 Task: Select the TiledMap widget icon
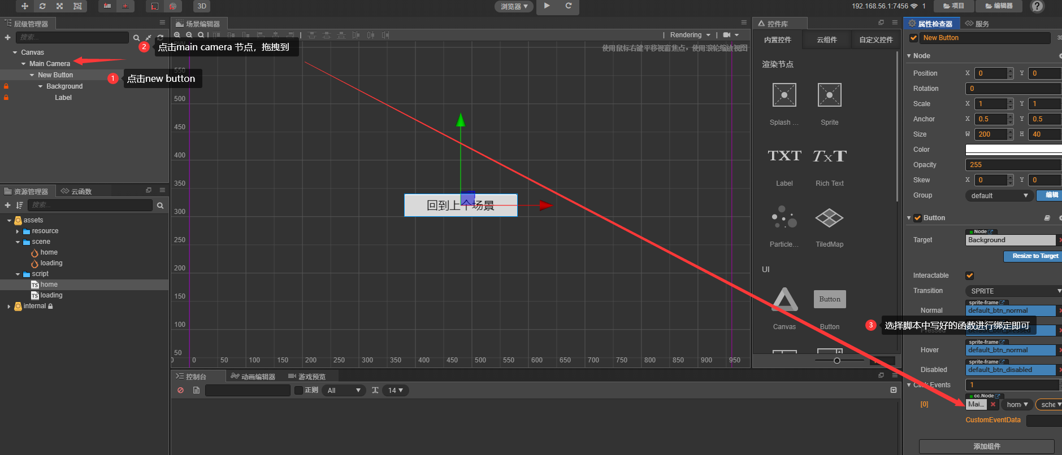click(830, 217)
